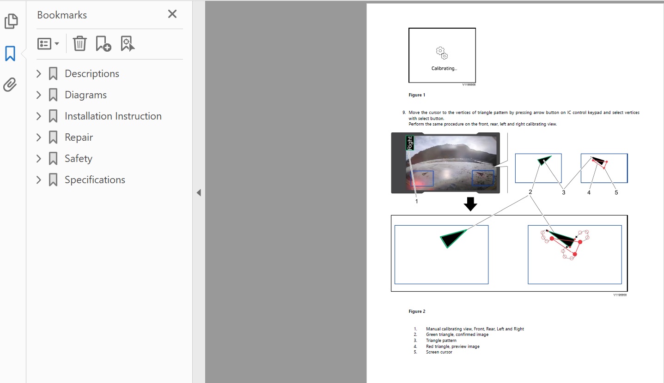
Task: Delete selected bookmark with trash icon
Action: point(79,43)
